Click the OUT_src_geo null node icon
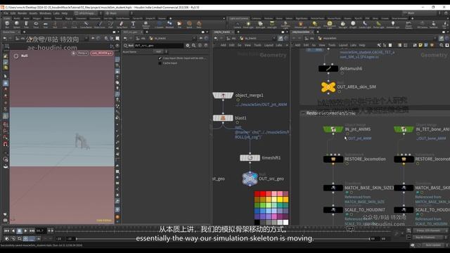This screenshot has width=450, height=253. pos(250,179)
